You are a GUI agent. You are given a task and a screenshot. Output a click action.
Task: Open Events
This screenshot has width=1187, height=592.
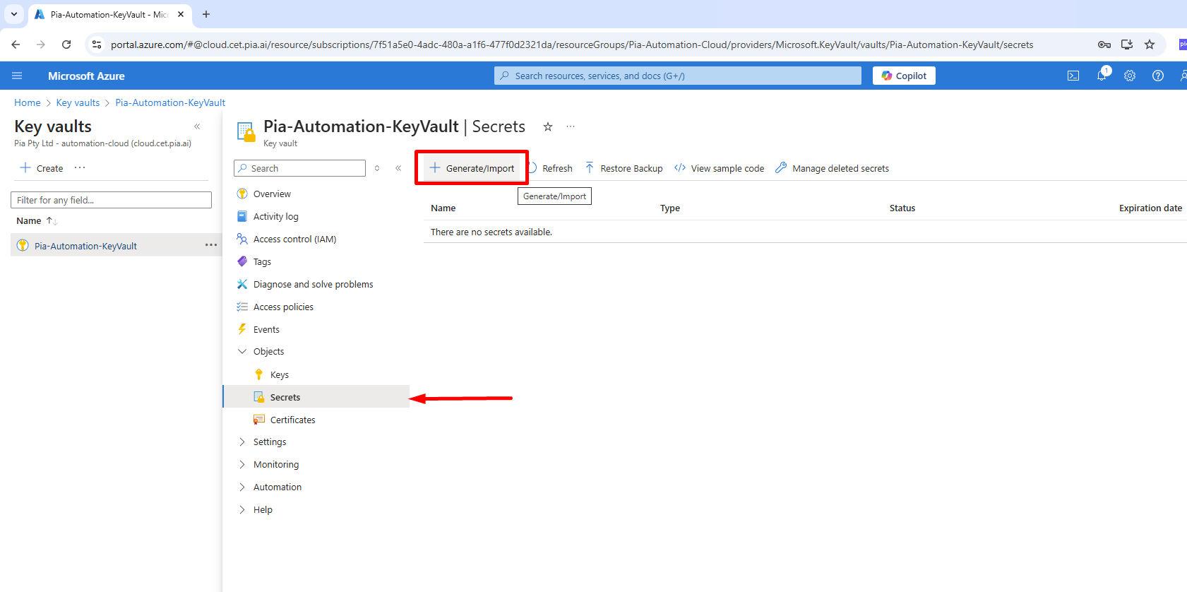coord(266,329)
